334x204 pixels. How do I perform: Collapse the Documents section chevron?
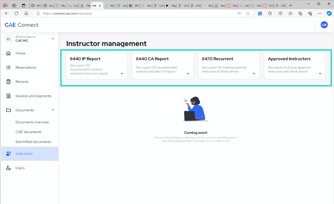coord(53,110)
